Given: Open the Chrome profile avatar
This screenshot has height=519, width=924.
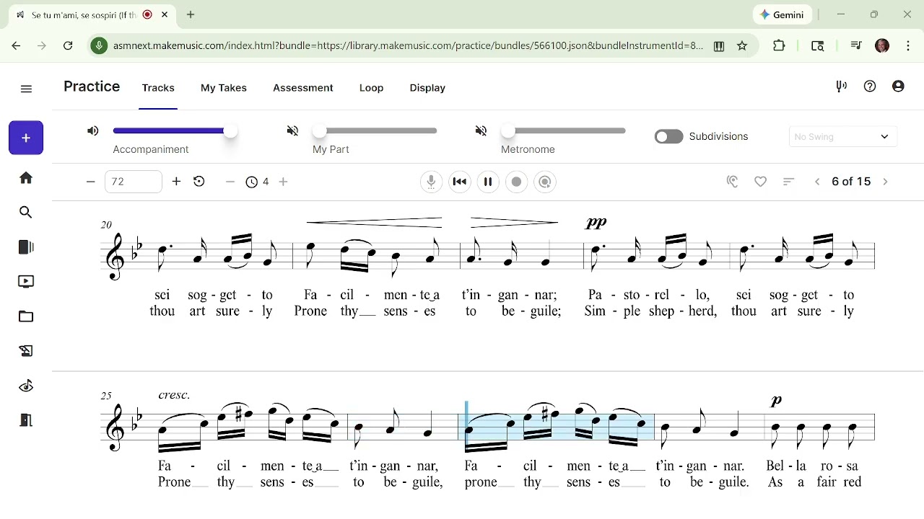Looking at the screenshot, I should [882, 46].
